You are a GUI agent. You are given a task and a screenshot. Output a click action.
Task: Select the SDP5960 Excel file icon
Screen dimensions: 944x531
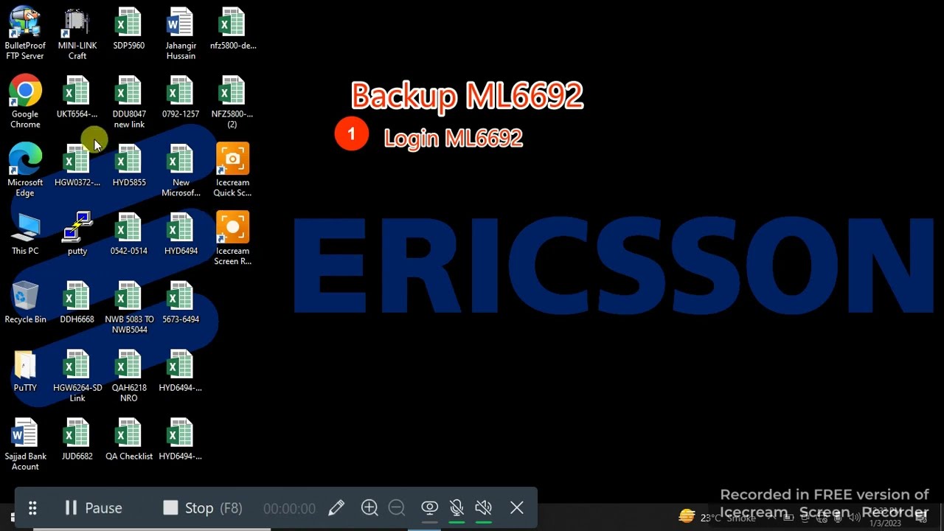(129, 29)
